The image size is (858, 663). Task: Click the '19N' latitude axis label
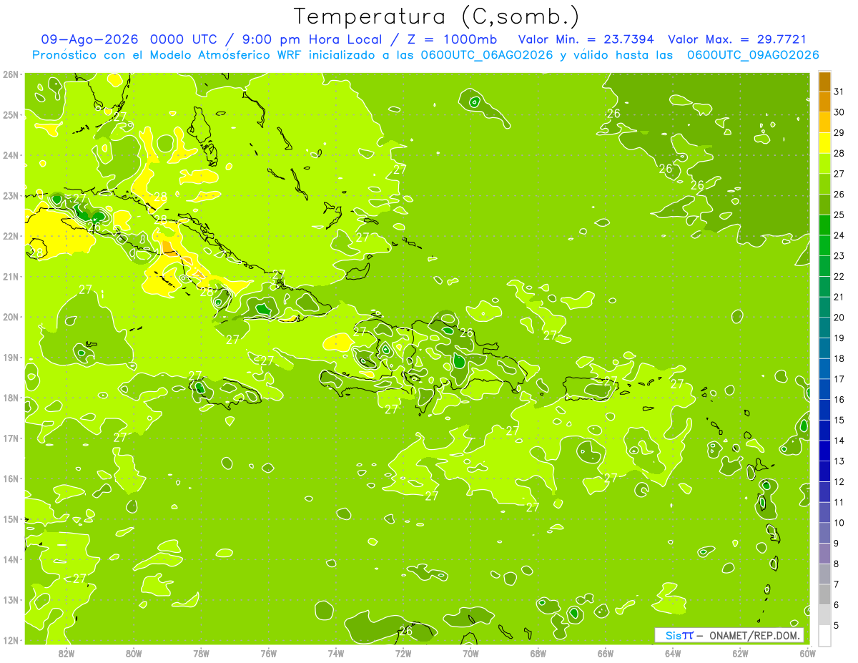point(11,358)
